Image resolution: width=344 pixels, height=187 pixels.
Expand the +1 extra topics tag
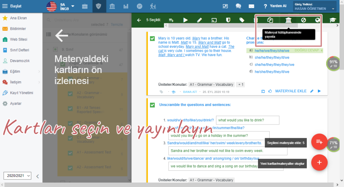(x=241, y=84)
